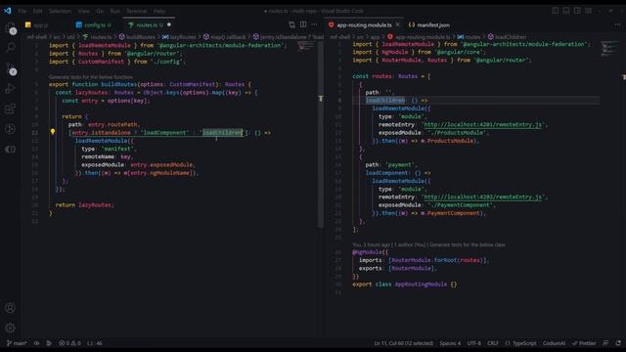Open More Actions for right editor group
The image size is (626, 352).
617,24
